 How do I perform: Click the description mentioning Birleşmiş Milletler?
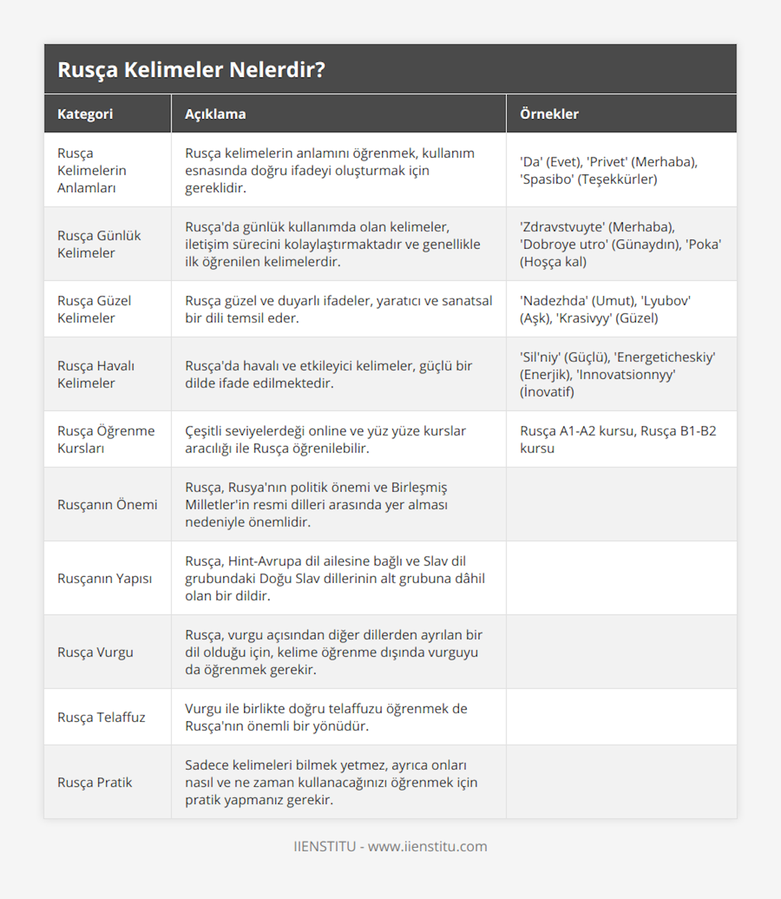[x=316, y=505]
